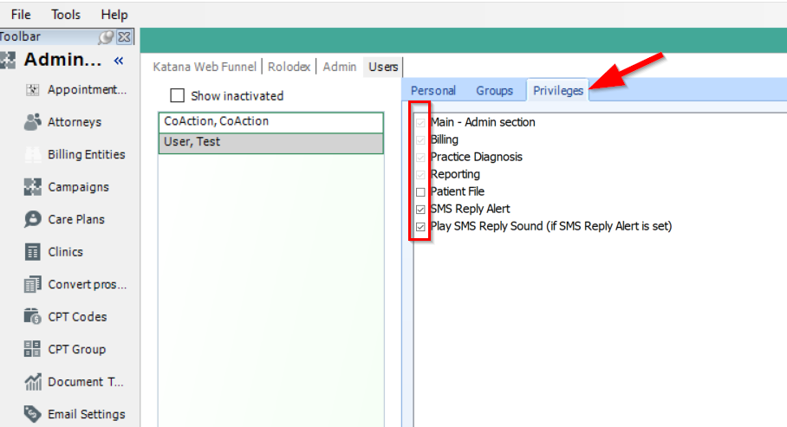Click the CPT Codes label
This screenshot has height=427, width=787.
coord(77,317)
